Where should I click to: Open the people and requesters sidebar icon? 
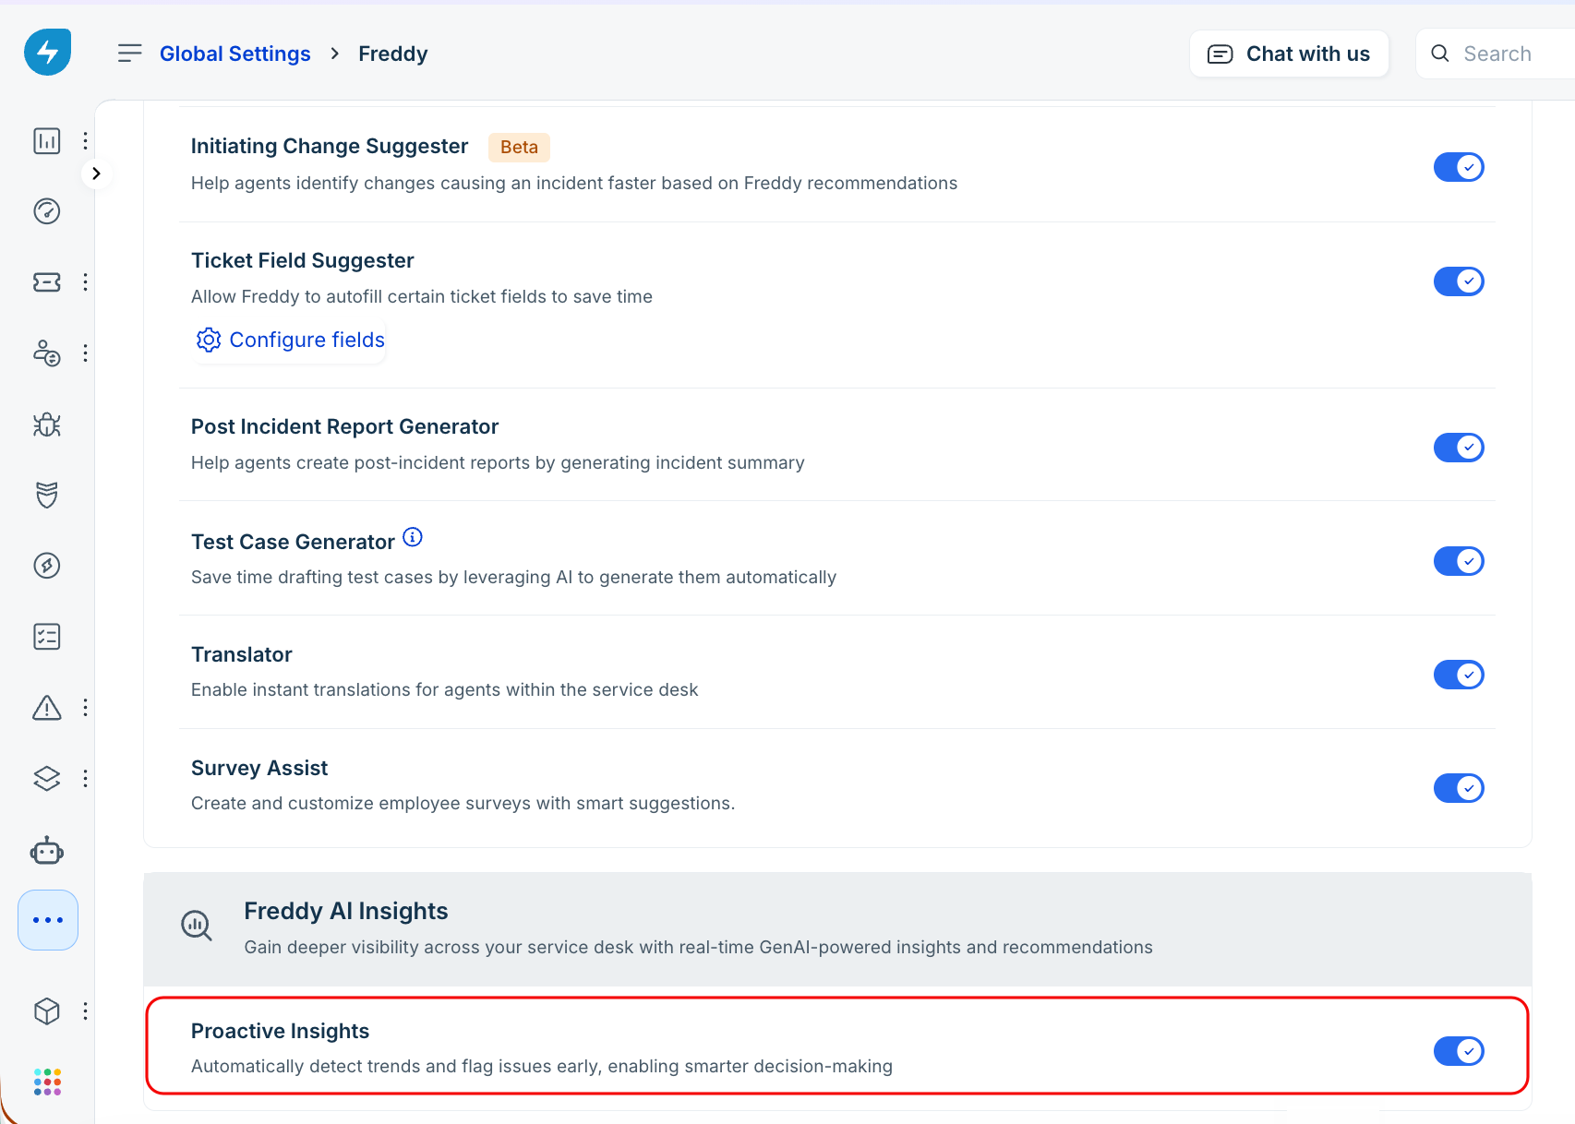pos(47,353)
